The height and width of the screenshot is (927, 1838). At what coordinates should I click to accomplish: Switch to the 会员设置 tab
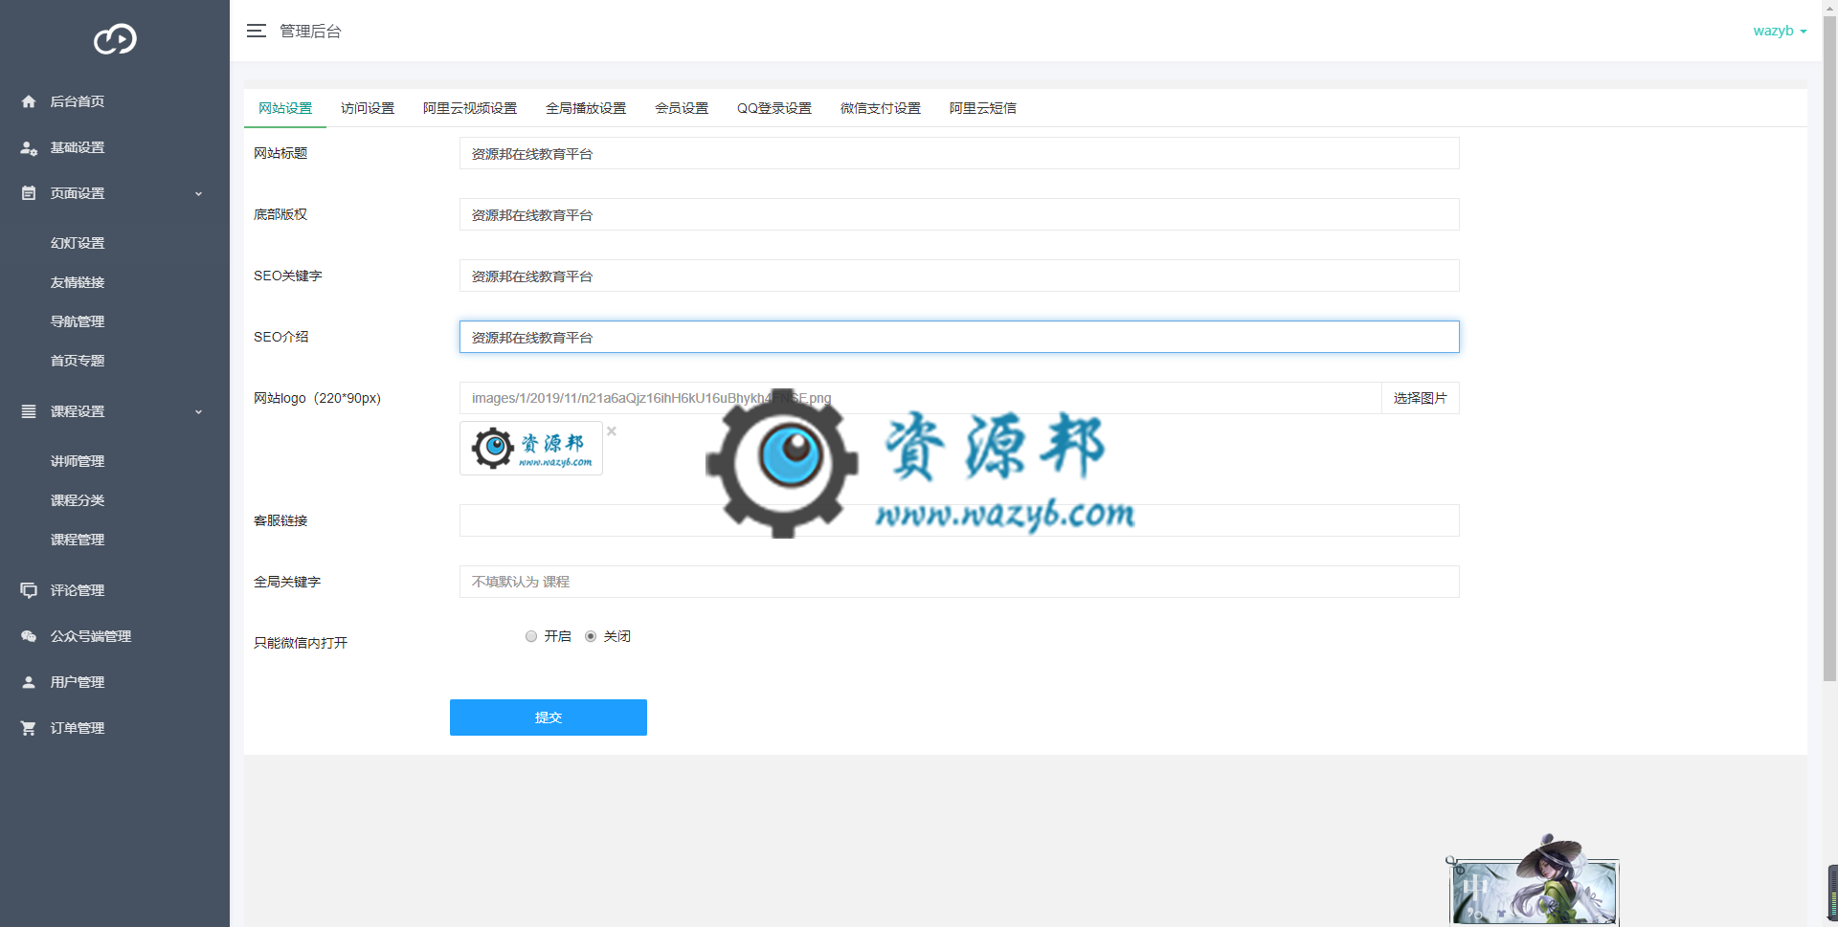pyautogui.click(x=682, y=108)
